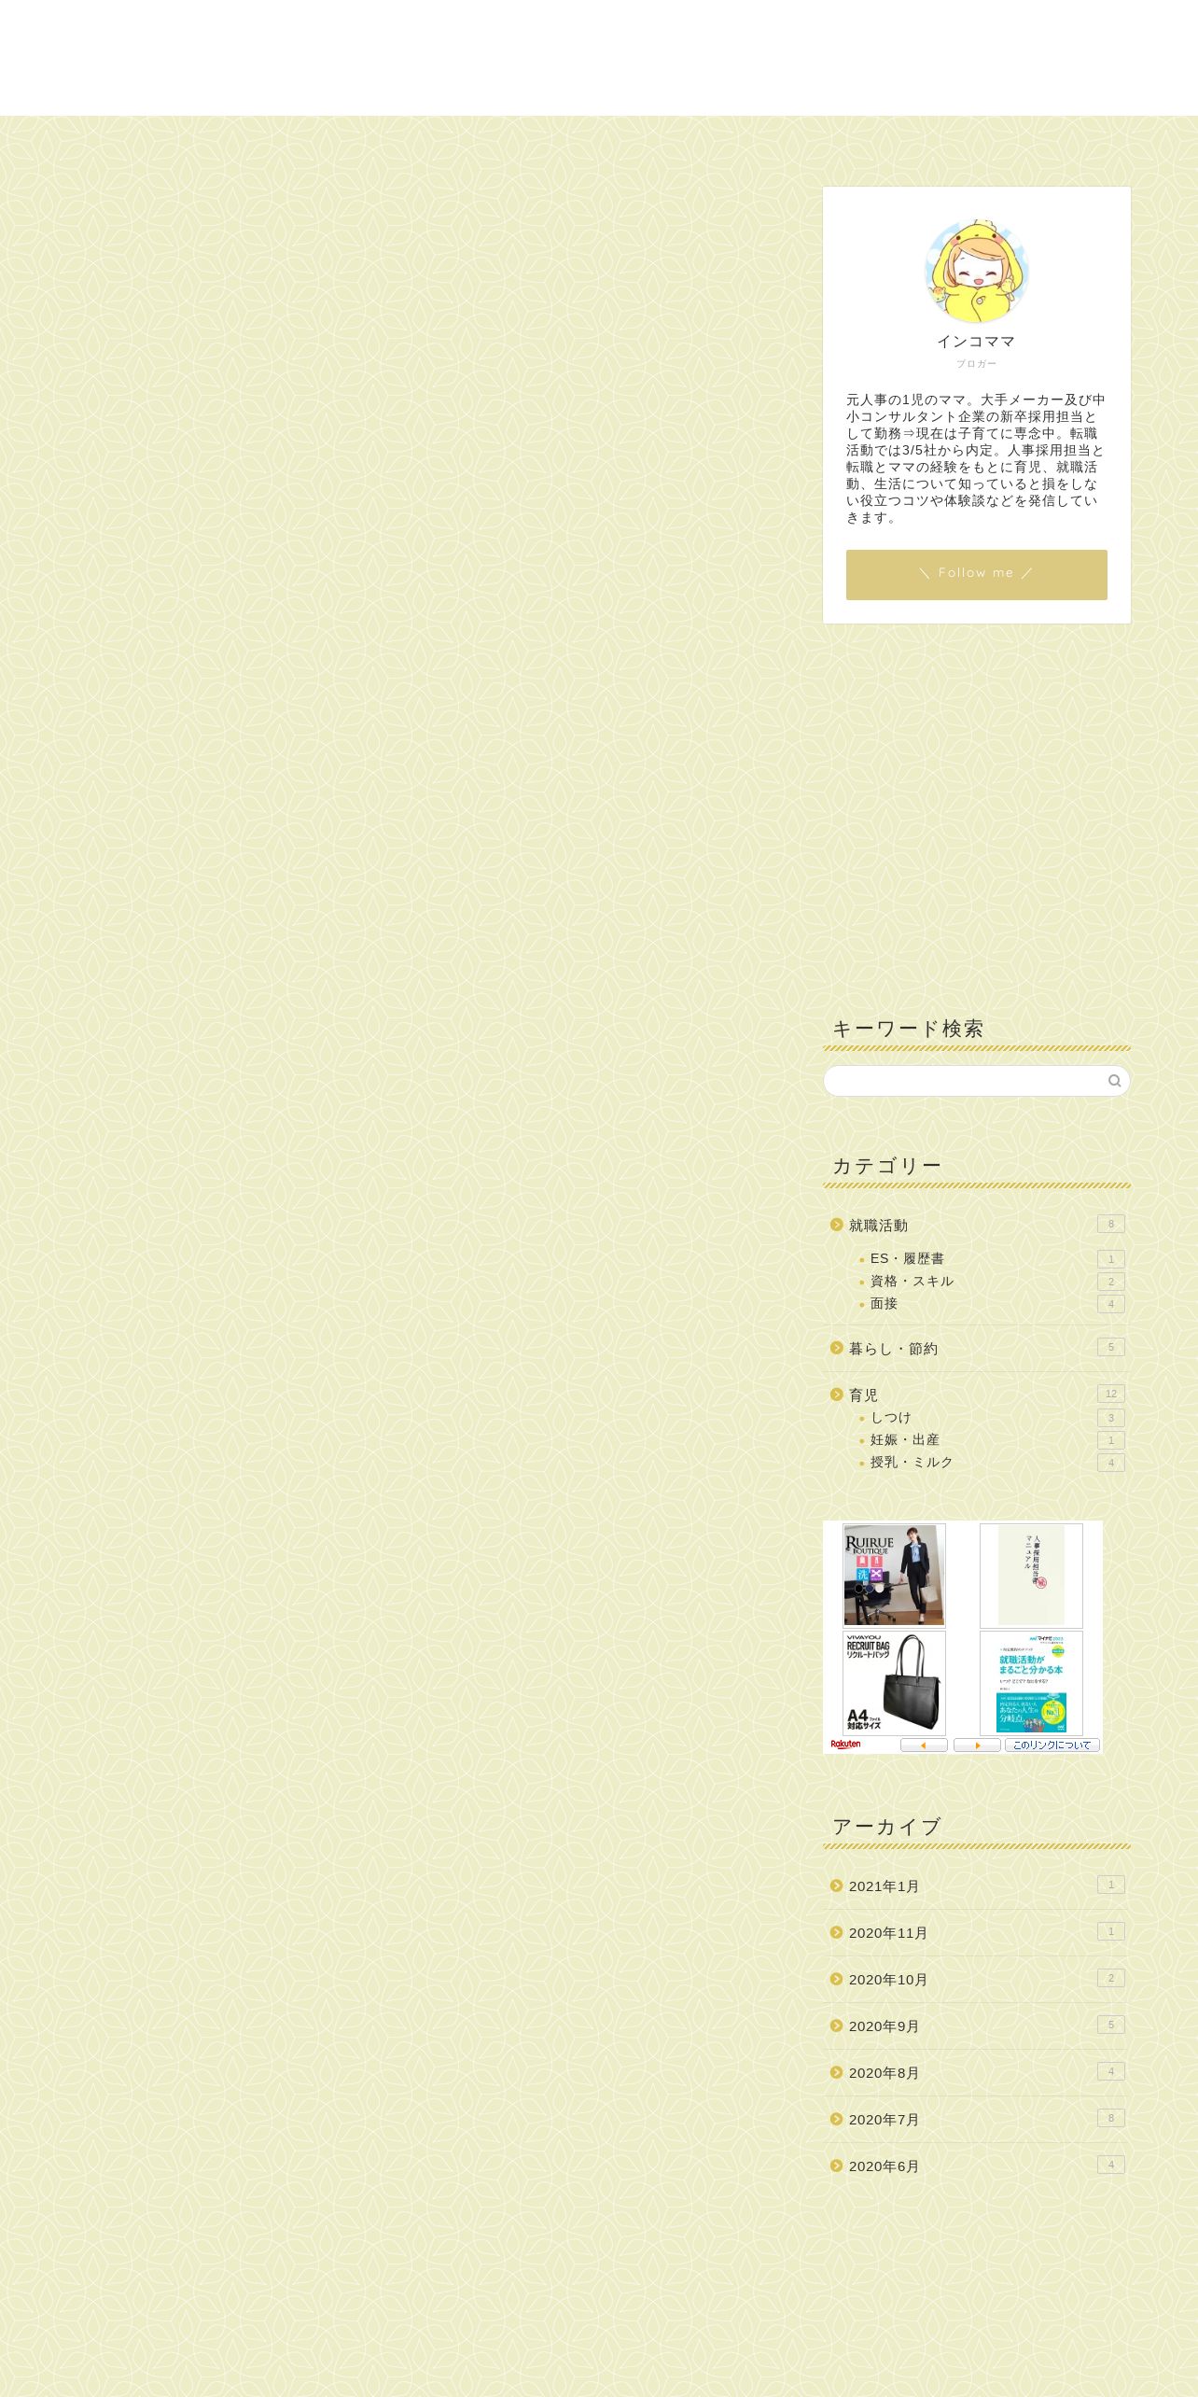Screen dimensions: 1198x2397
Task: Click the arrow icon beside 就職活動
Action: point(837,1225)
